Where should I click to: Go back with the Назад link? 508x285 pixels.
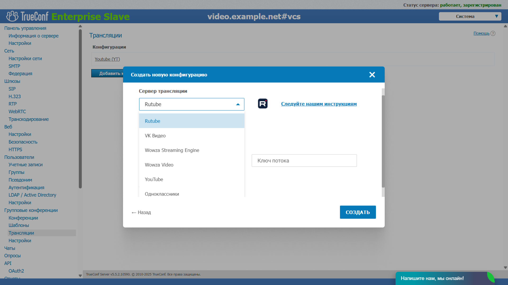[141, 212]
